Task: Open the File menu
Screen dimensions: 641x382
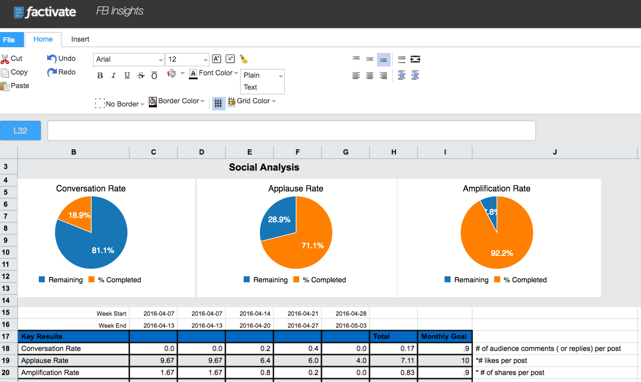Action: click(x=9, y=40)
